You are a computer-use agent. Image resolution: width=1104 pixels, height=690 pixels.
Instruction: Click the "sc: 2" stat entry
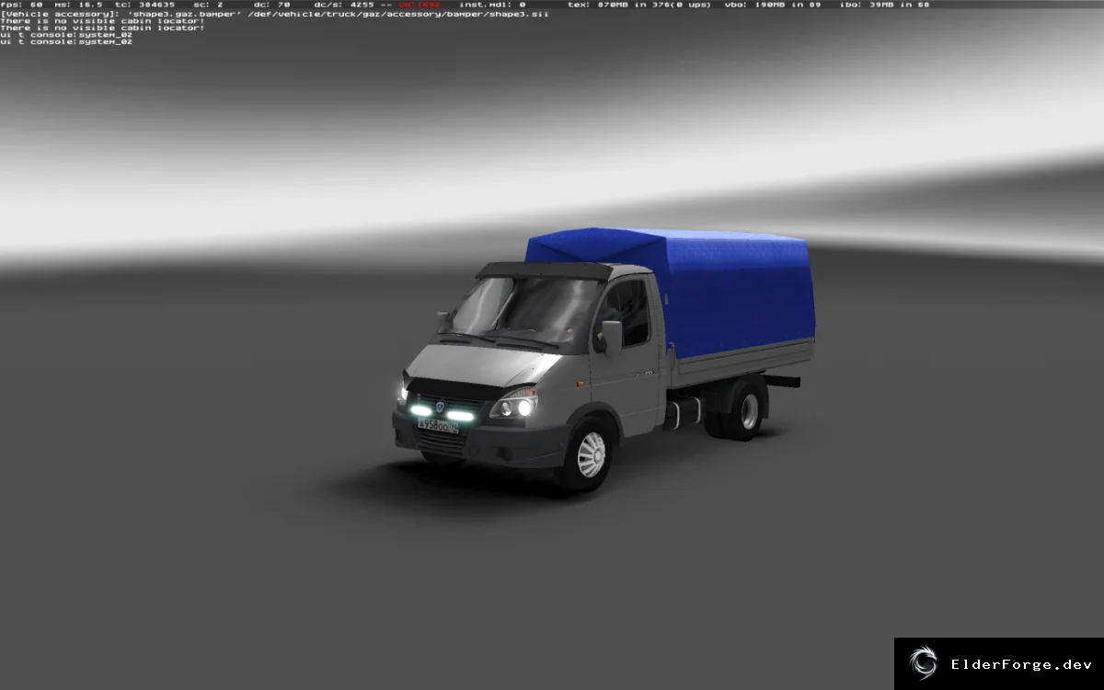pyautogui.click(x=209, y=5)
